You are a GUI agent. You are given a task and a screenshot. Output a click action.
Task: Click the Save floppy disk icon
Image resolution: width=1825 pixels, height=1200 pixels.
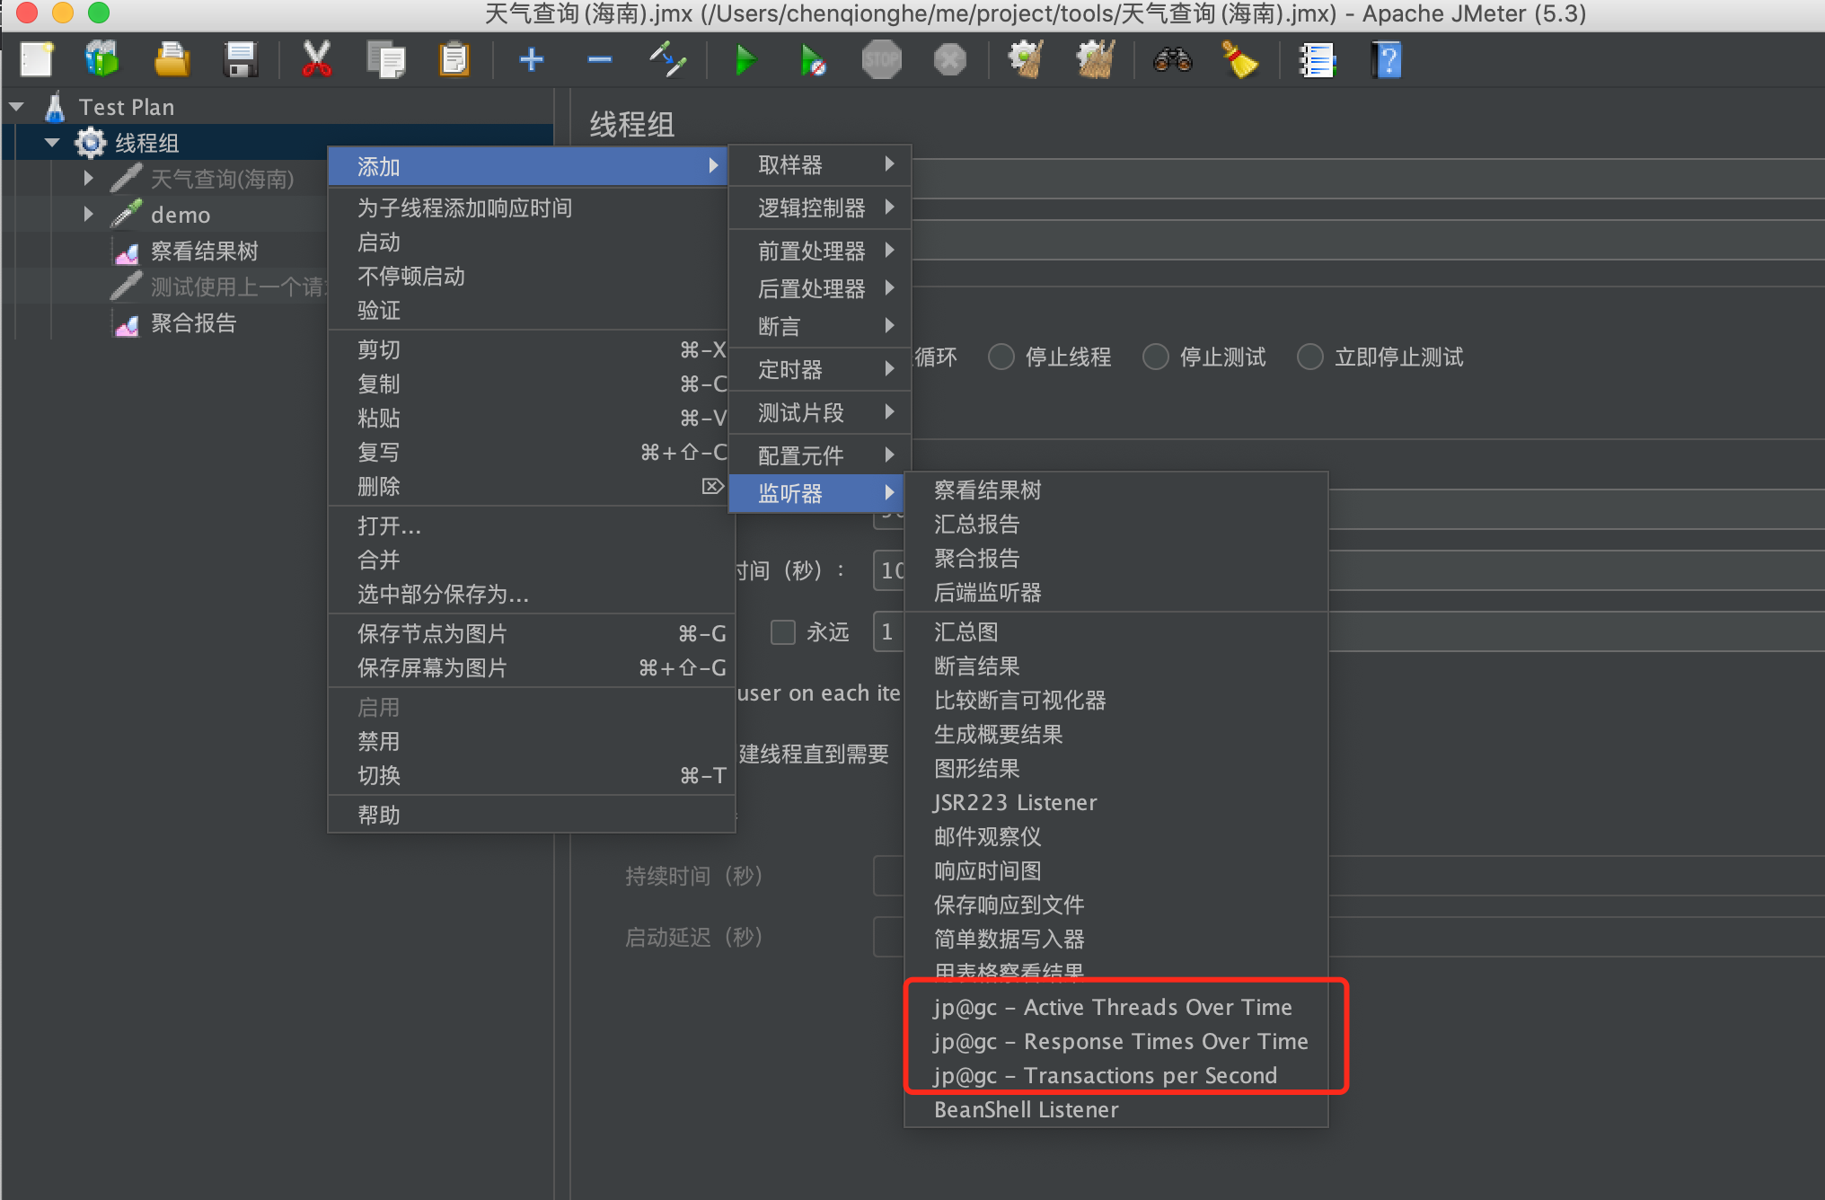coord(241,60)
